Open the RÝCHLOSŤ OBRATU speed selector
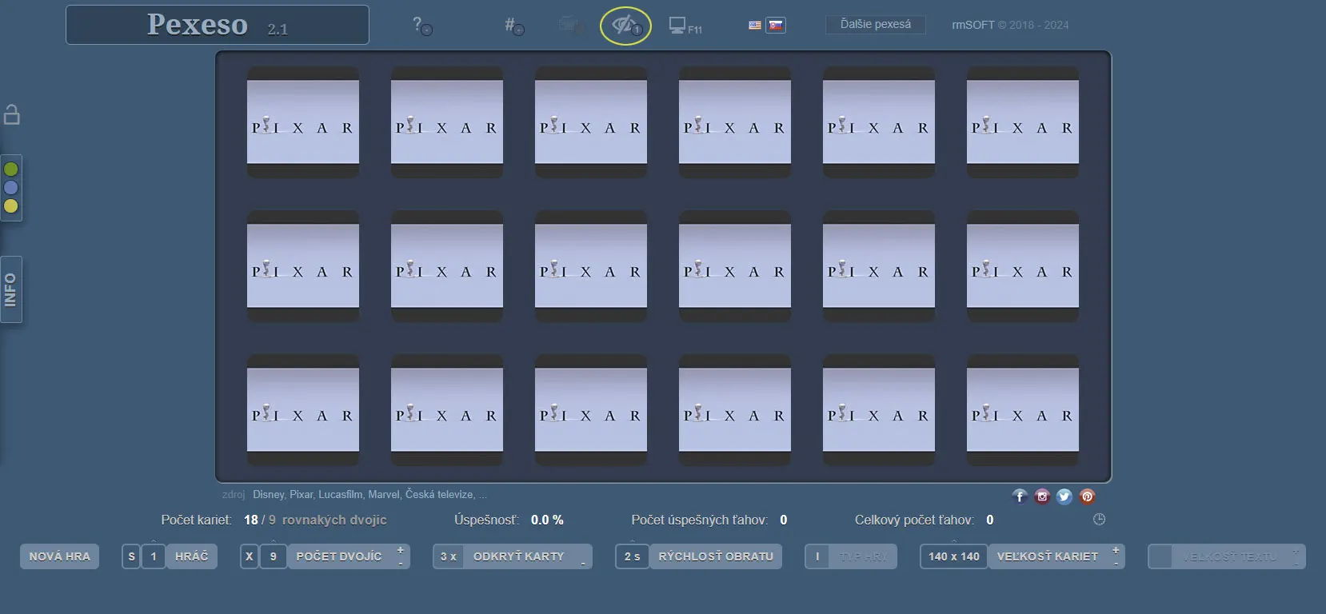 [x=715, y=556]
